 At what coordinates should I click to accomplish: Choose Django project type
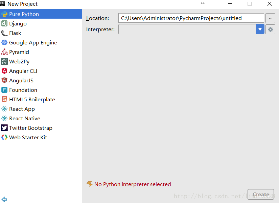tap(41, 23)
